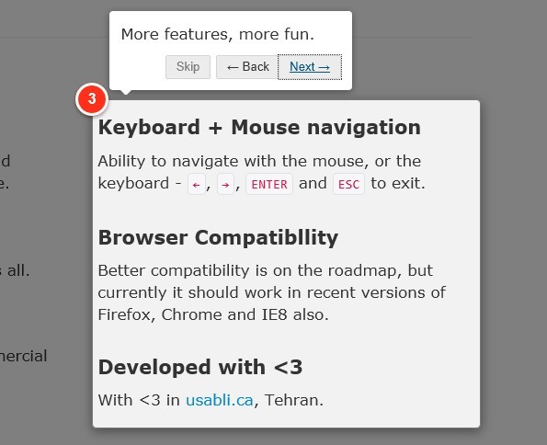Click the 'Developed with <3' heading
The height and width of the screenshot is (445, 547).
[x=200, y=367]
